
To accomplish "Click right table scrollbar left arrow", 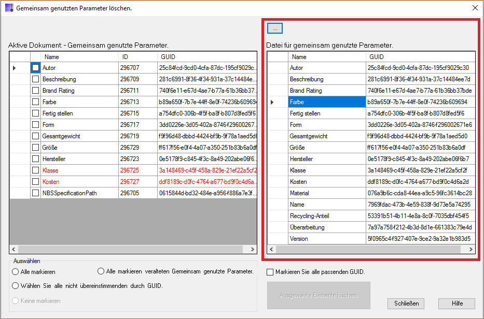I will tap(272, 249).
